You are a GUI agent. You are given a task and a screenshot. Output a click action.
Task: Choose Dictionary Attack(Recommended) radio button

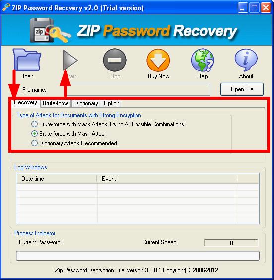coord(34,143)
